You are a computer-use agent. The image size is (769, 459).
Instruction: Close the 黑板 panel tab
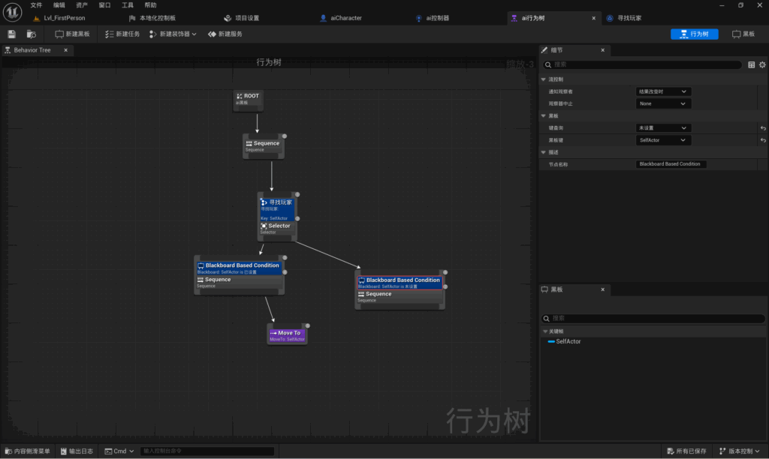pyautogui.click(x=603, y=289)
